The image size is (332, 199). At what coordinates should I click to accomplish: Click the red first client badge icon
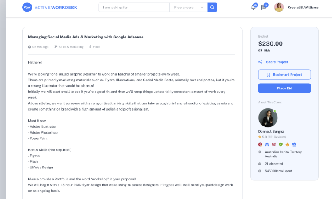[260, 144]
